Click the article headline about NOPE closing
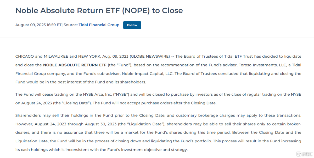 99,10
